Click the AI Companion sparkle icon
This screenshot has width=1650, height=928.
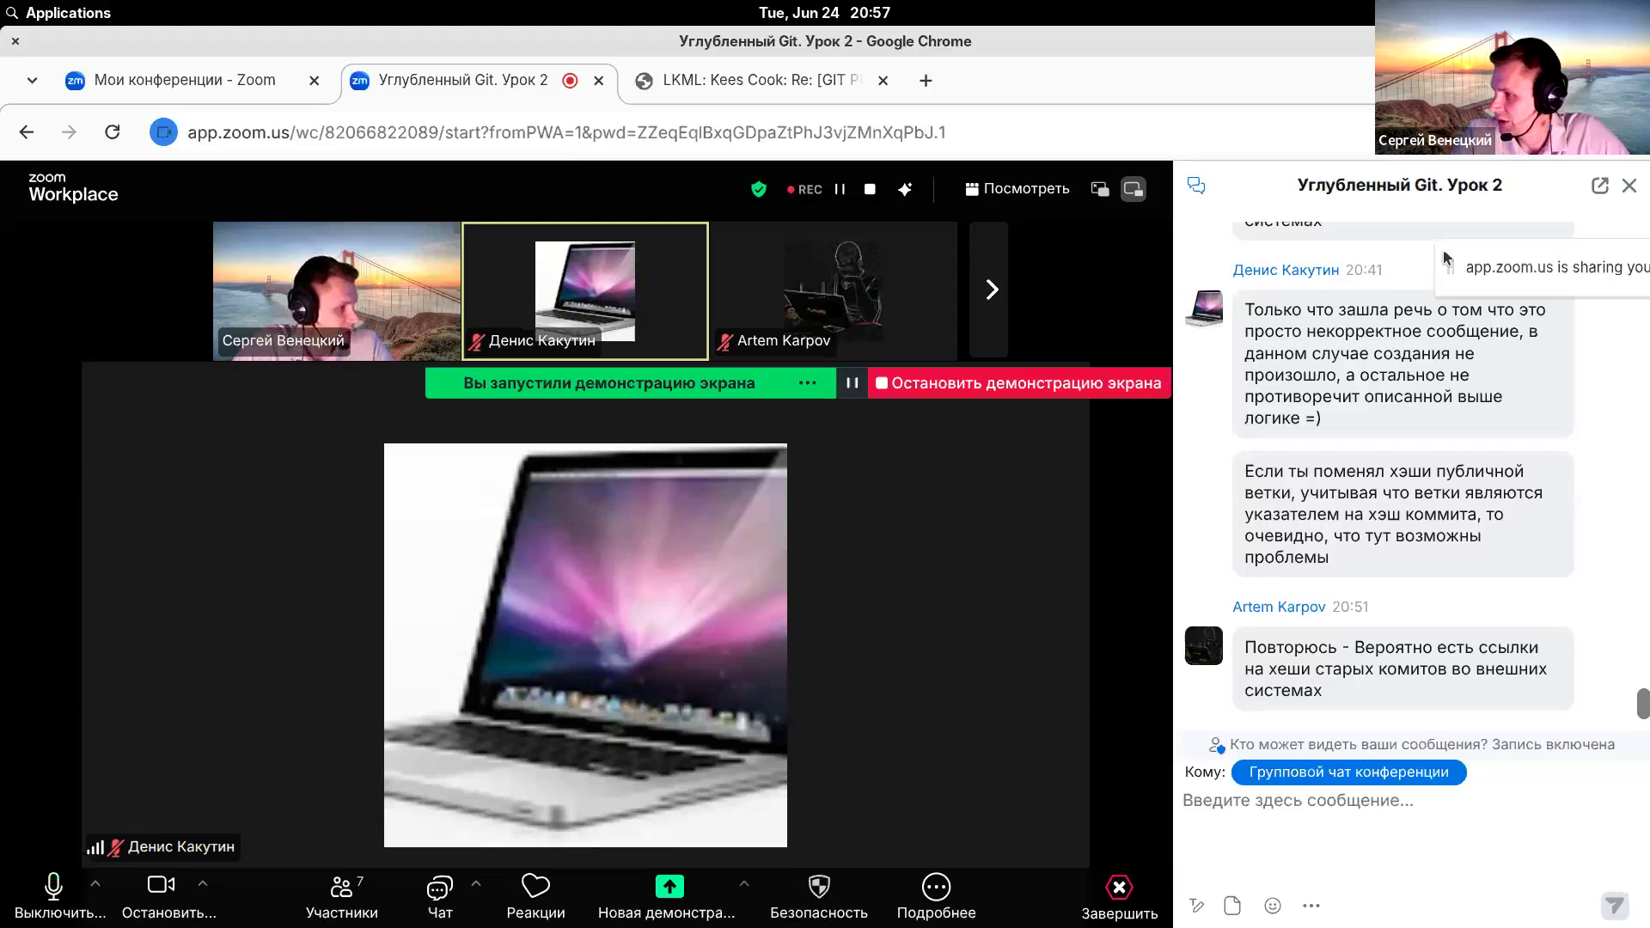click(905, 189)
